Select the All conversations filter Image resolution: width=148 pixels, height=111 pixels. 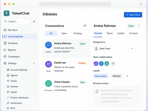pyautogui.click(x=51, y=33)
